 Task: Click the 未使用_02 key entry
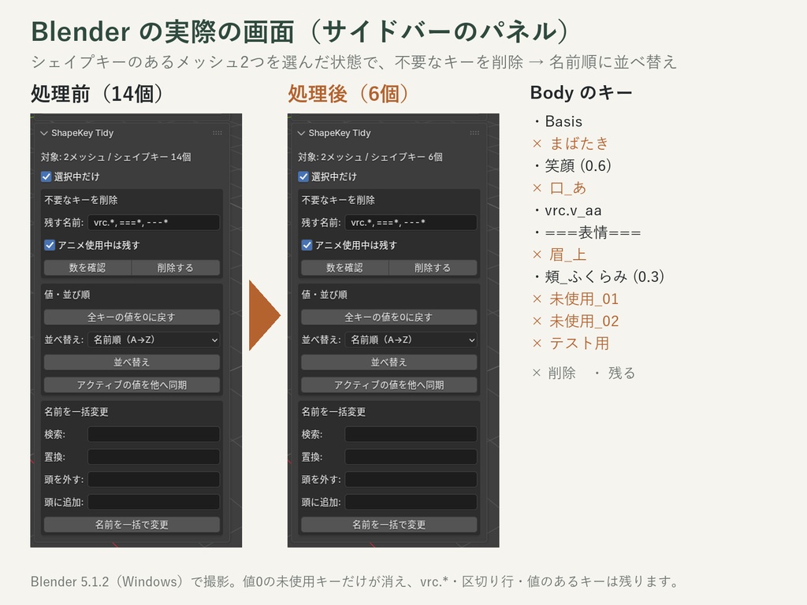(584, 321)
